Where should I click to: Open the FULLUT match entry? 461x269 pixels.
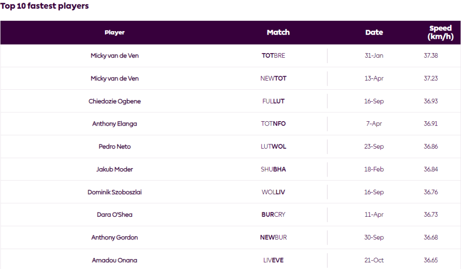coord(273,101)
